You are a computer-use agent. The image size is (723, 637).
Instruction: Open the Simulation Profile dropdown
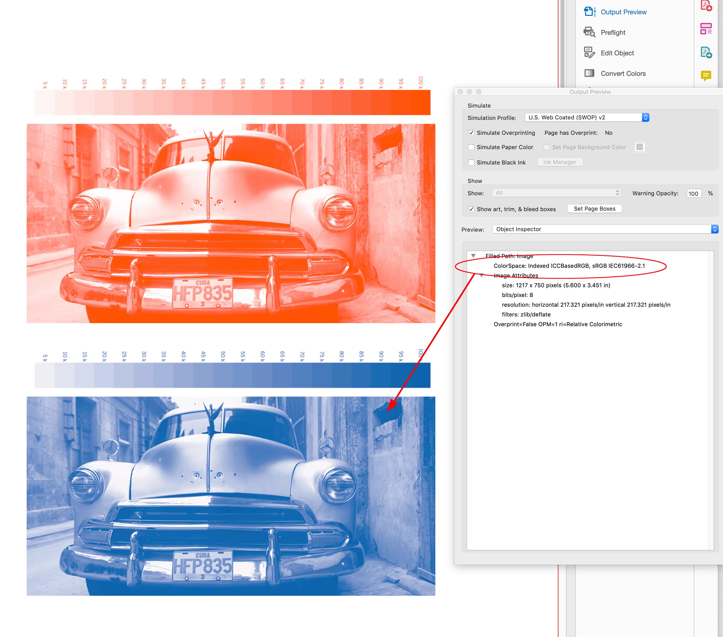[586, 117]
